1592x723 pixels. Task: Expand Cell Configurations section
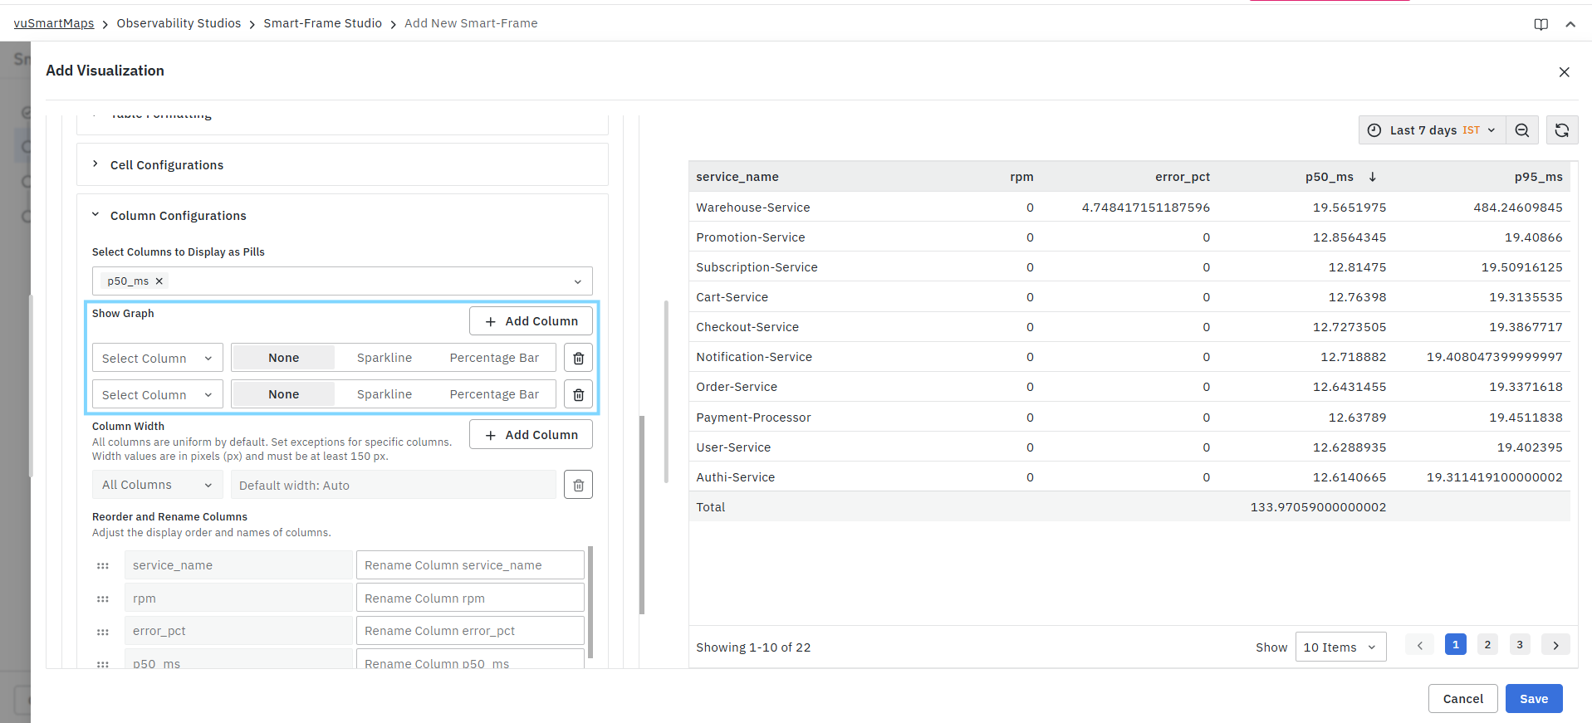pyautogui.click(x=342, y=164)
